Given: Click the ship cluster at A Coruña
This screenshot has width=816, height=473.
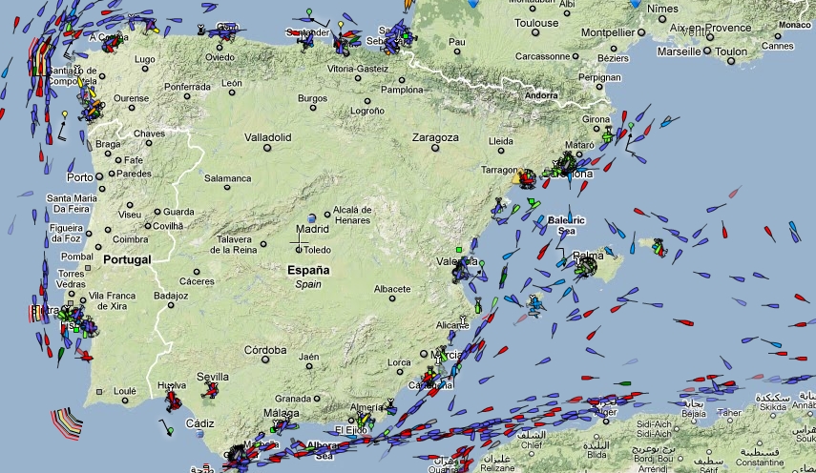Looking at the screenshot, I should (x=110, y=41).
